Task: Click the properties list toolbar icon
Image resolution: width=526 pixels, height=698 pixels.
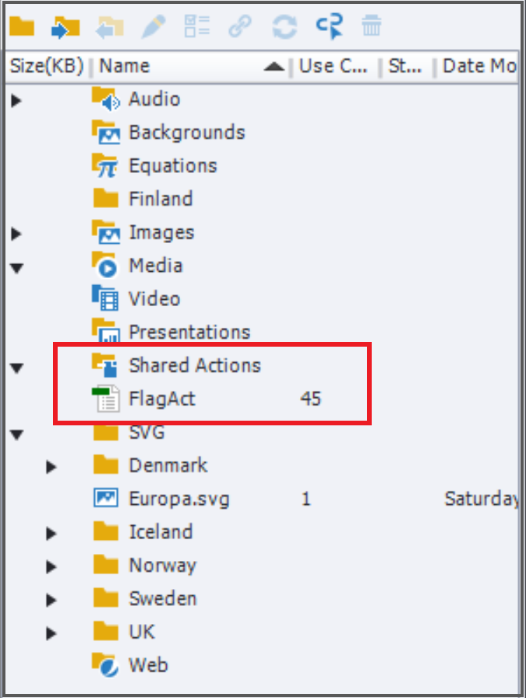Action: 196,27
